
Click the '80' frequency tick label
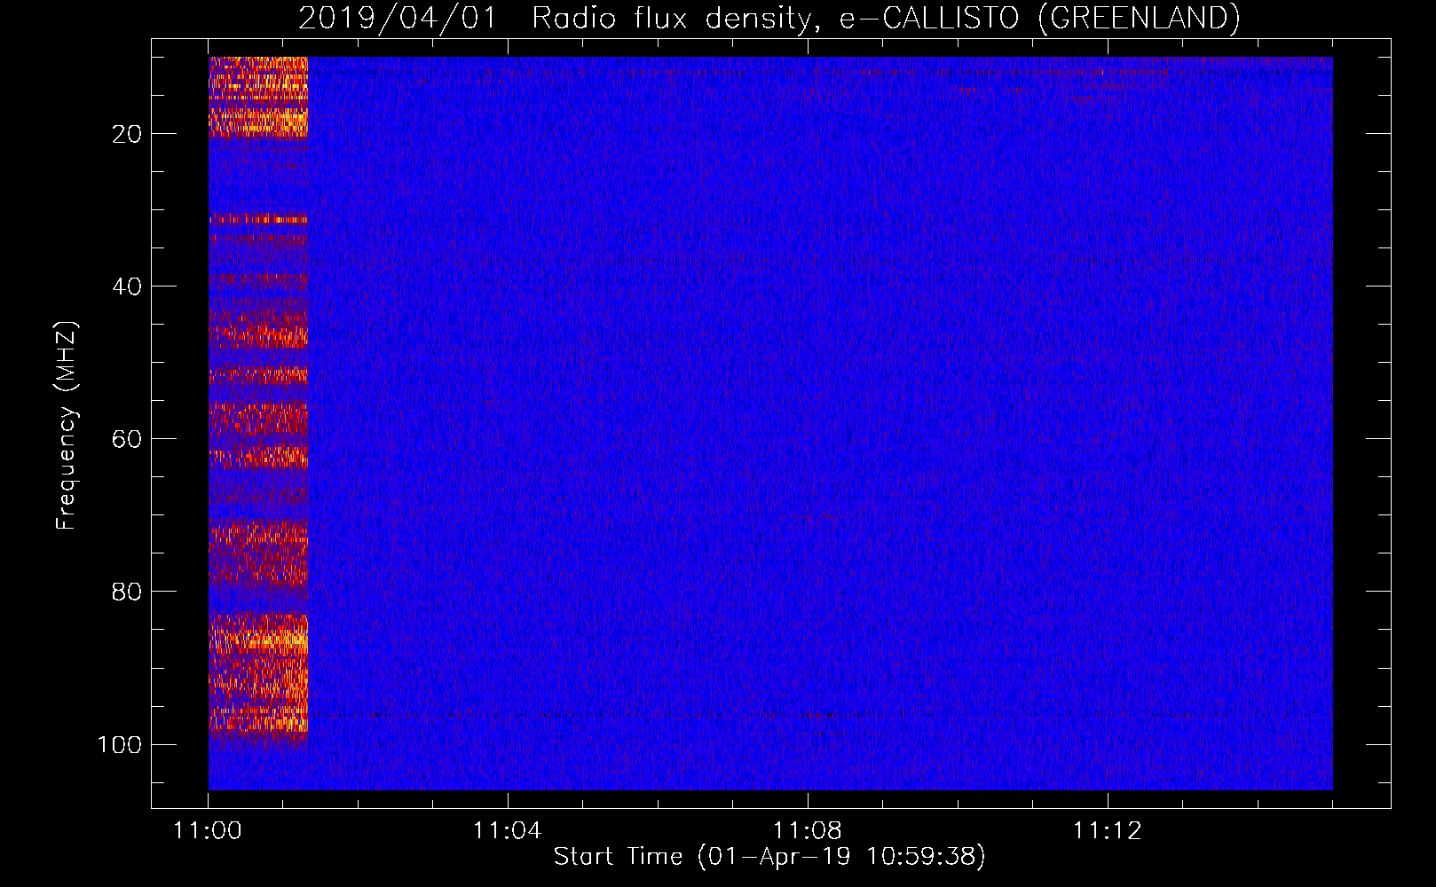(127, 592)
